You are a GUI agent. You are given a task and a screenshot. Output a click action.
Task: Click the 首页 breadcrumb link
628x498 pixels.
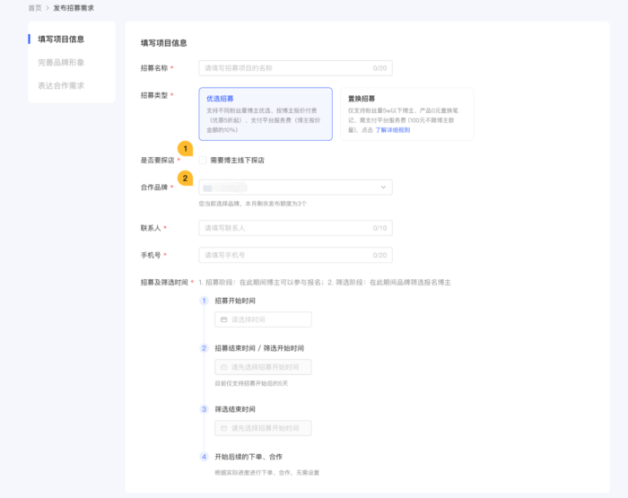pyautogui.click(x=35, y=8)
